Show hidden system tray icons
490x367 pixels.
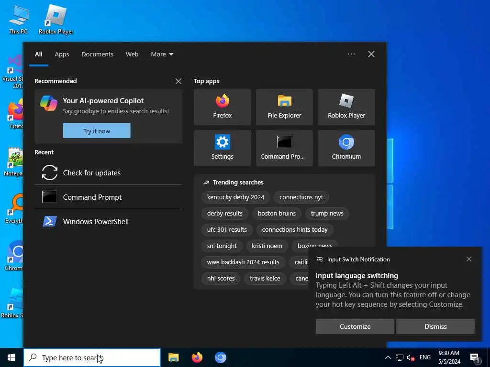point(388,357)
